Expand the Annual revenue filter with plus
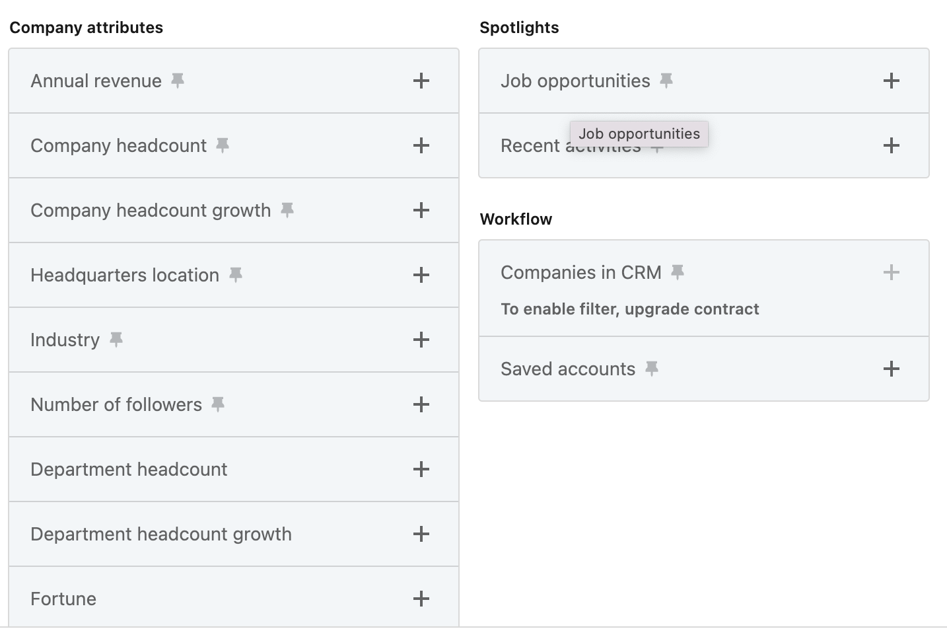947x629 pixels. point(421,81)
